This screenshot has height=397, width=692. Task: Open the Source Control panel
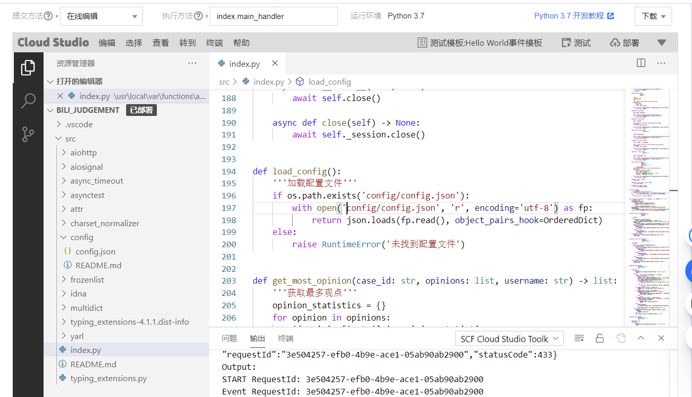[28, 134]
